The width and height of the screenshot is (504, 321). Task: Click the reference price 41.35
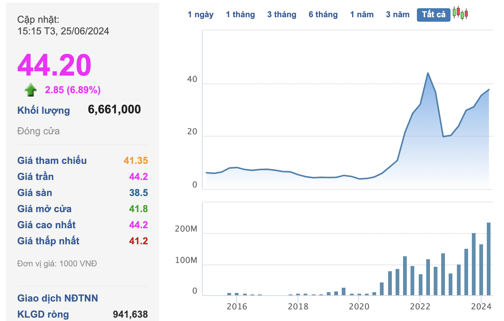pyautogui.click(x=136, y=161)
